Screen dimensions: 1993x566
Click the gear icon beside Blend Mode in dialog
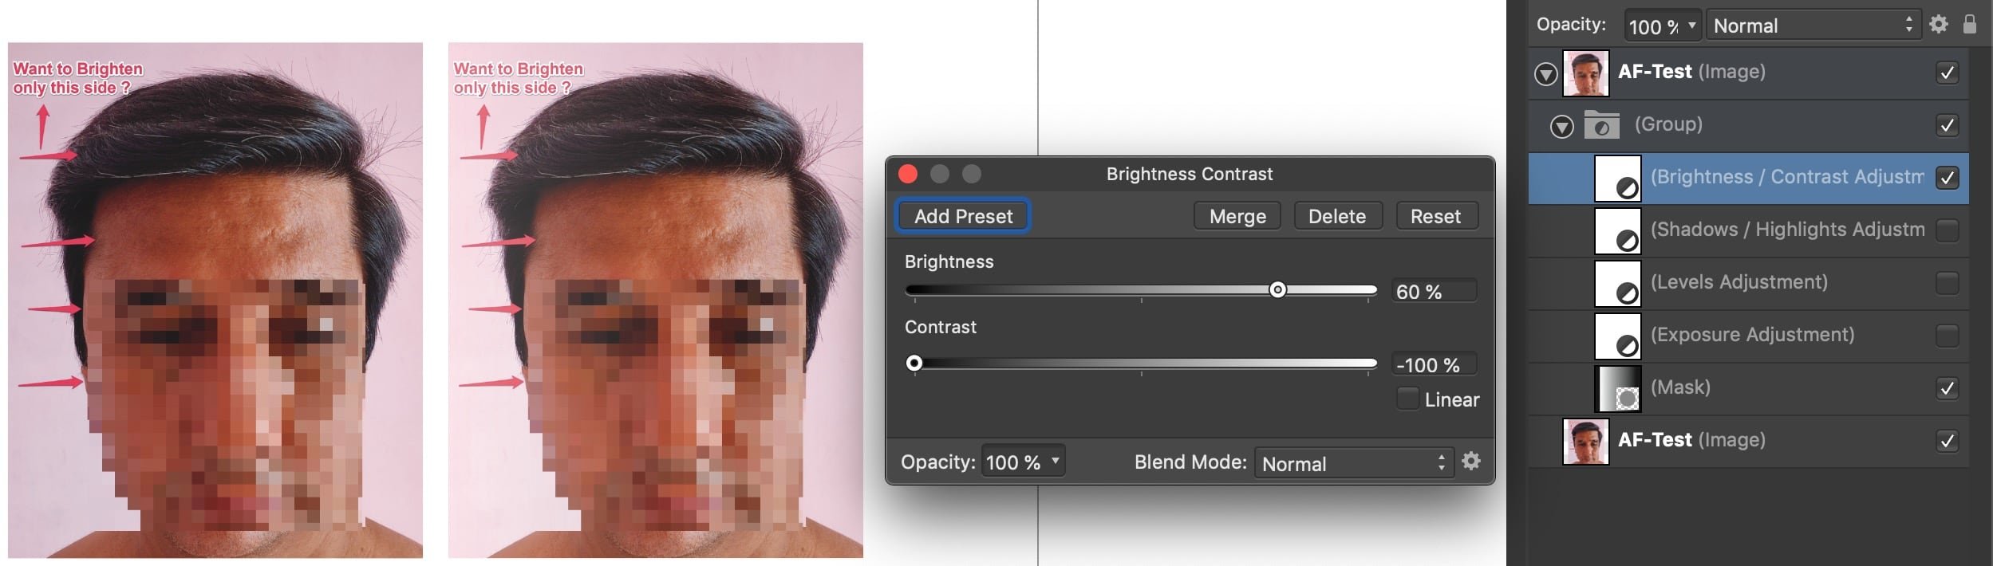click(x=1471, y=461)
